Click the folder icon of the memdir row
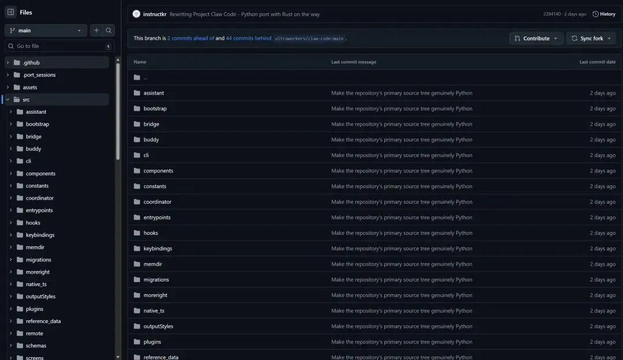 (137, 264)
